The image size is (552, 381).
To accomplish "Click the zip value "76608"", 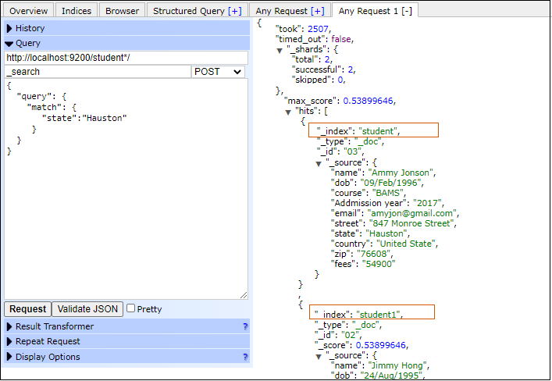I will pyautogui.click(x=373, y=254).
